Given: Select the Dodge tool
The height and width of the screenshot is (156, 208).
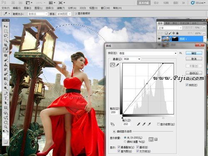Looking at the screenshot, I should click(6, 88).
